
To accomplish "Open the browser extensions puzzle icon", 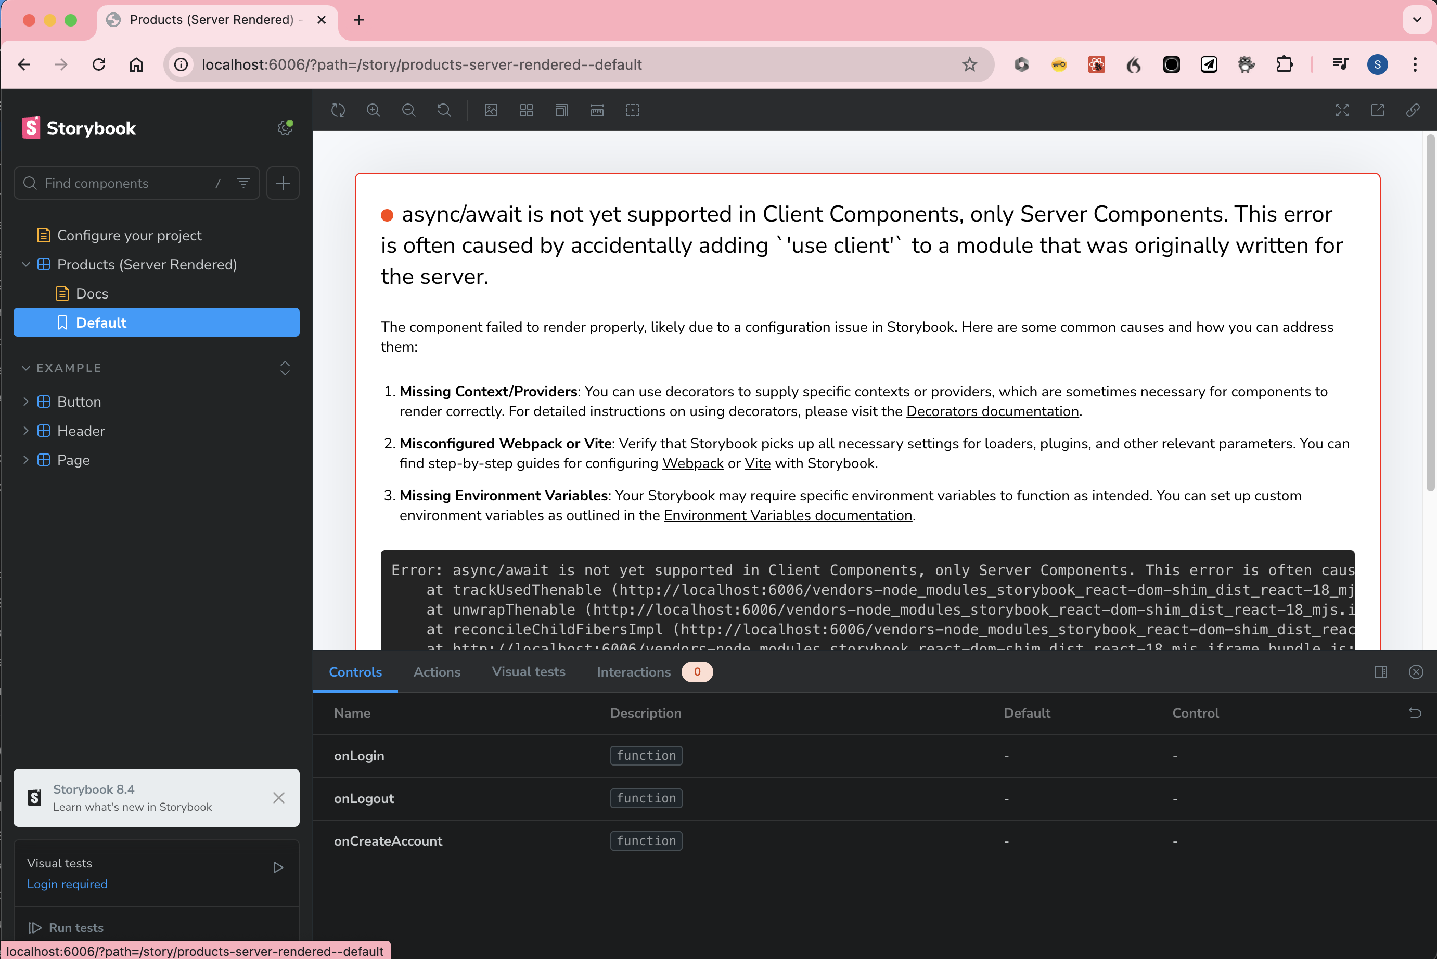I will click(1284, 64).
